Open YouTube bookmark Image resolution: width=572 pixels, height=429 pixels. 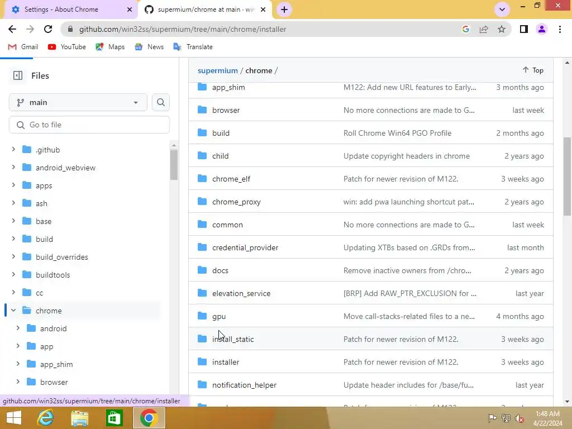click(67, 47)
